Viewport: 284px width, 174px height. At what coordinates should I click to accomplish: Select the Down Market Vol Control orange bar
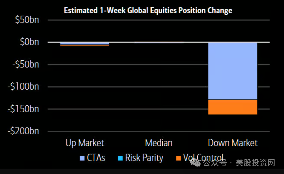233,107
